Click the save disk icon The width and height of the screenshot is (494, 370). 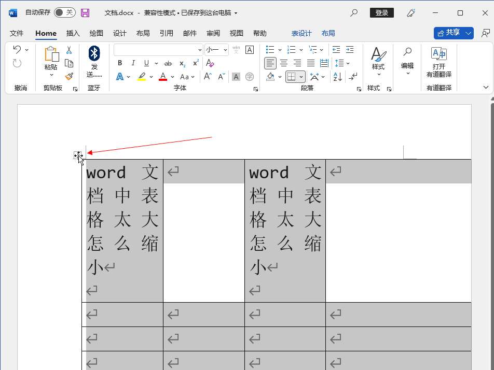point(85,12)
